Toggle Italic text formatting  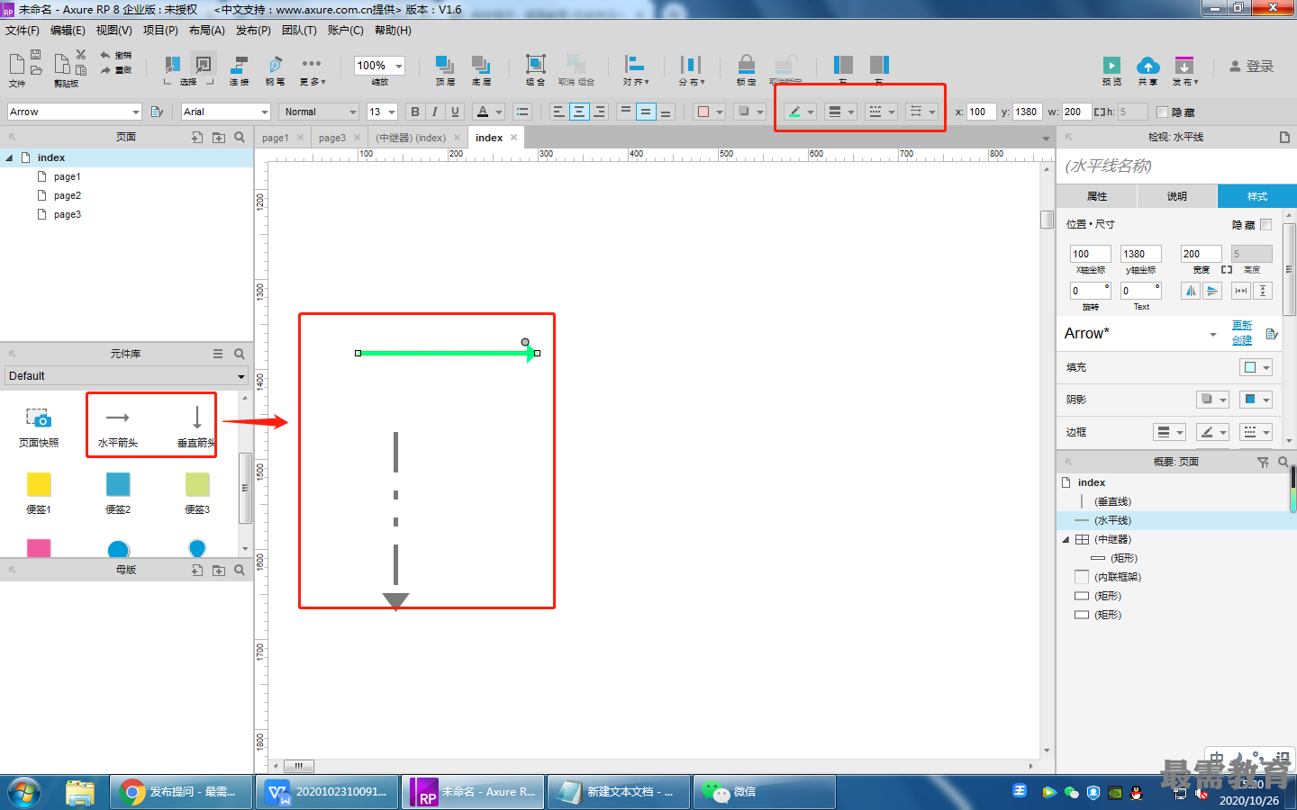435,112
